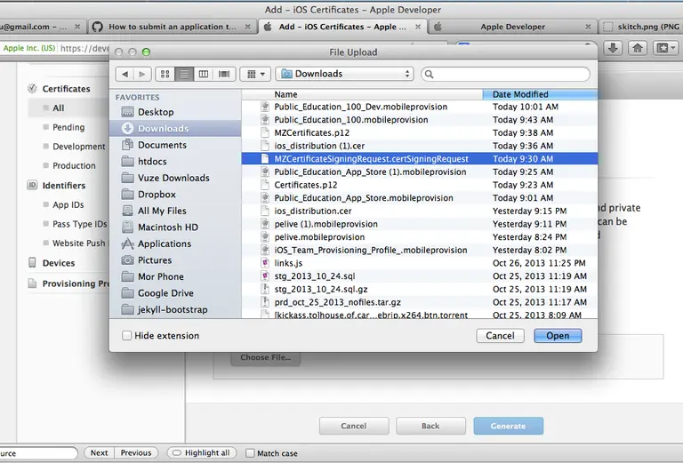683x463 pixels.
Task: Switch to How to submit an application tab
Action: tap(172, 27)
